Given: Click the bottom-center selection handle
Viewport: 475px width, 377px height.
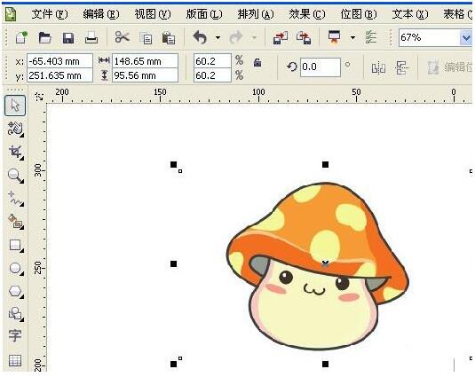Looking at the screenshot, I should coord(325,364).
